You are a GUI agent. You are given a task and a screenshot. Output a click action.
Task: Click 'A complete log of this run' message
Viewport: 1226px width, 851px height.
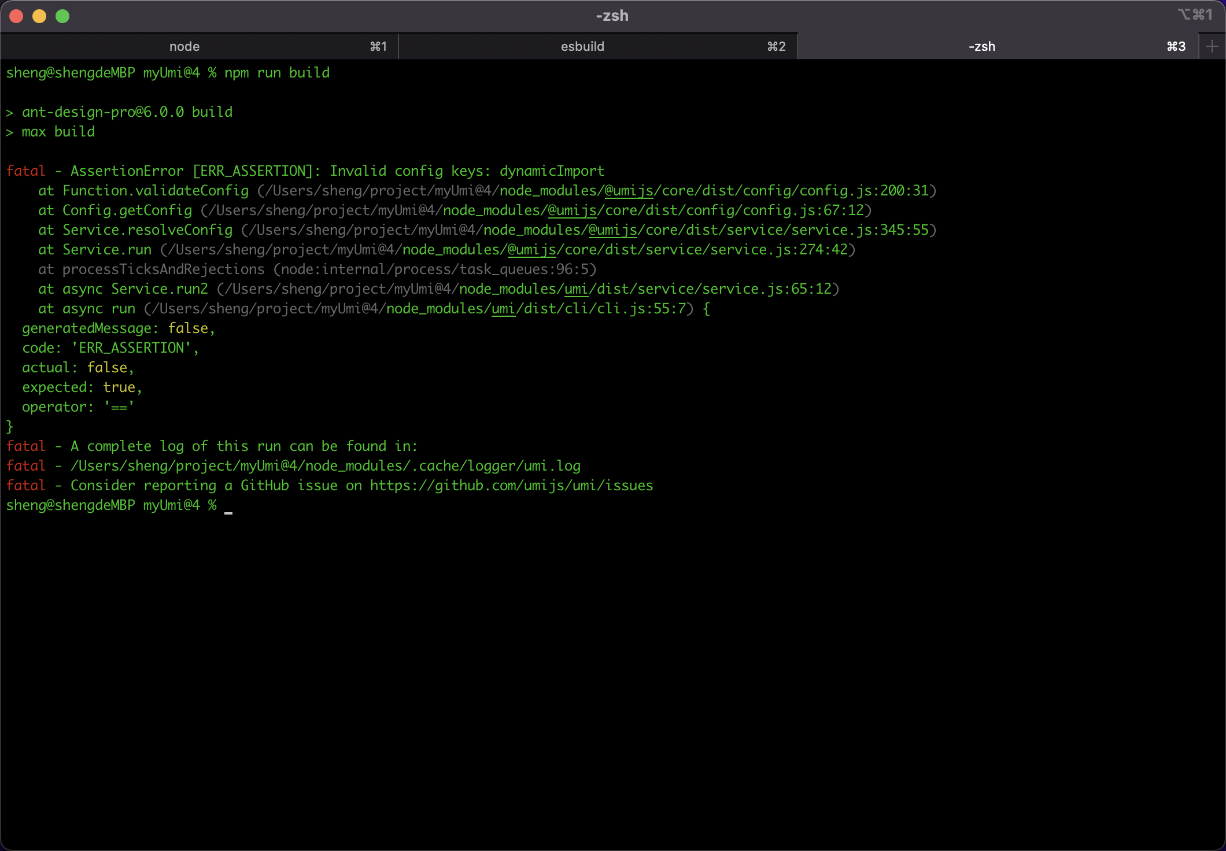(x=244, y=446)
